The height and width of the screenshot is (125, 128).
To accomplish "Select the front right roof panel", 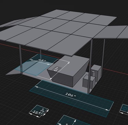I will (x=69, y=45).
